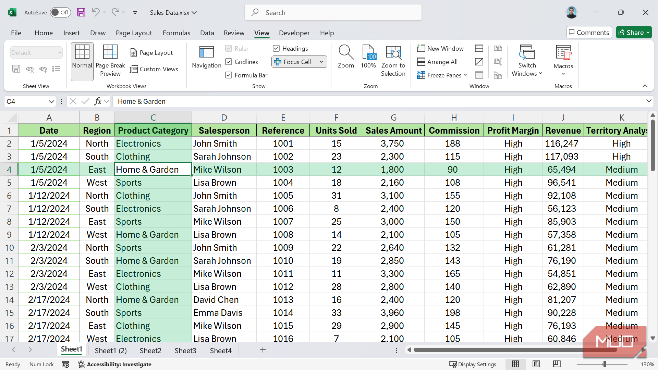Toggle Focus Cell highlighting
Screen dimensions: 658x370
pos(293,62)
